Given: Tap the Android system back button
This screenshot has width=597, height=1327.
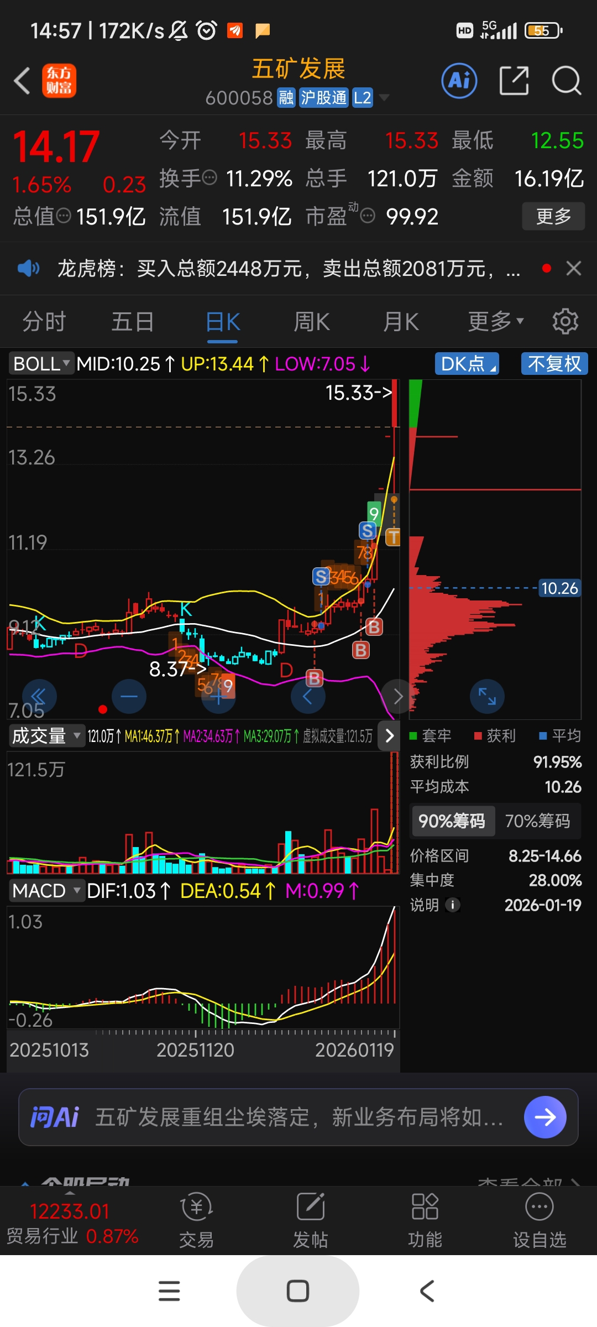Looking at the screenshot, I should 427,1291.
